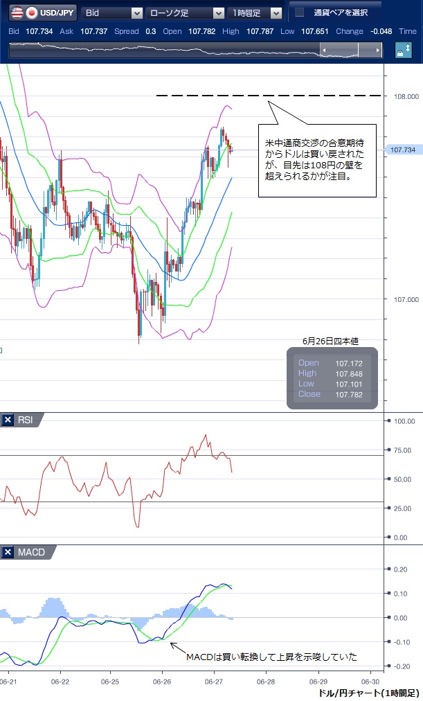Viewport: 423px width, 701px height.
Task: Click the RSI 75.00 axis marker
Action: (402, 450)
